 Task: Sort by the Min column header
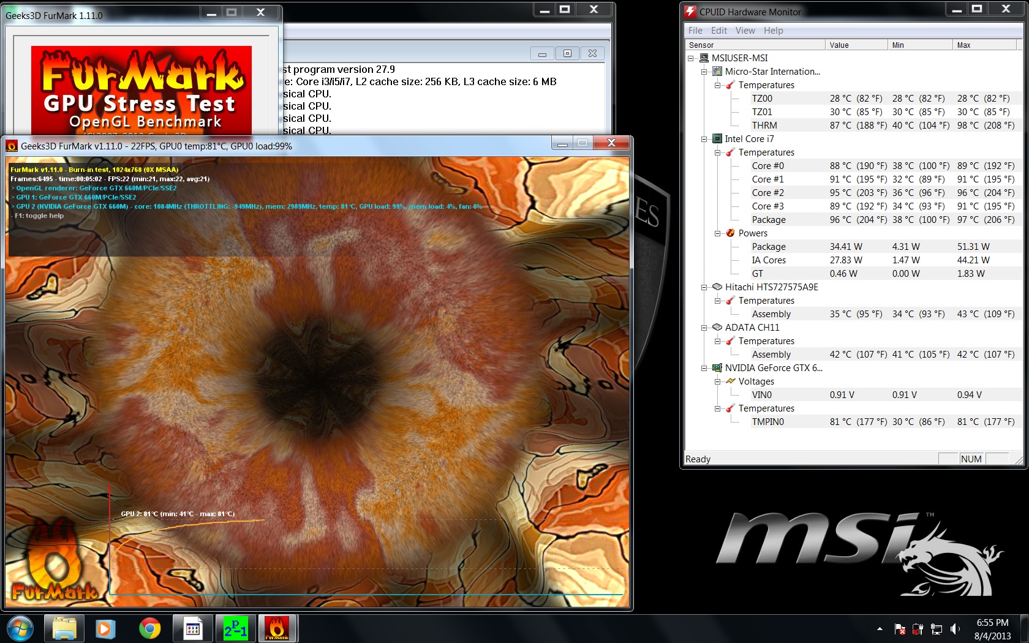tap(920, 45)
